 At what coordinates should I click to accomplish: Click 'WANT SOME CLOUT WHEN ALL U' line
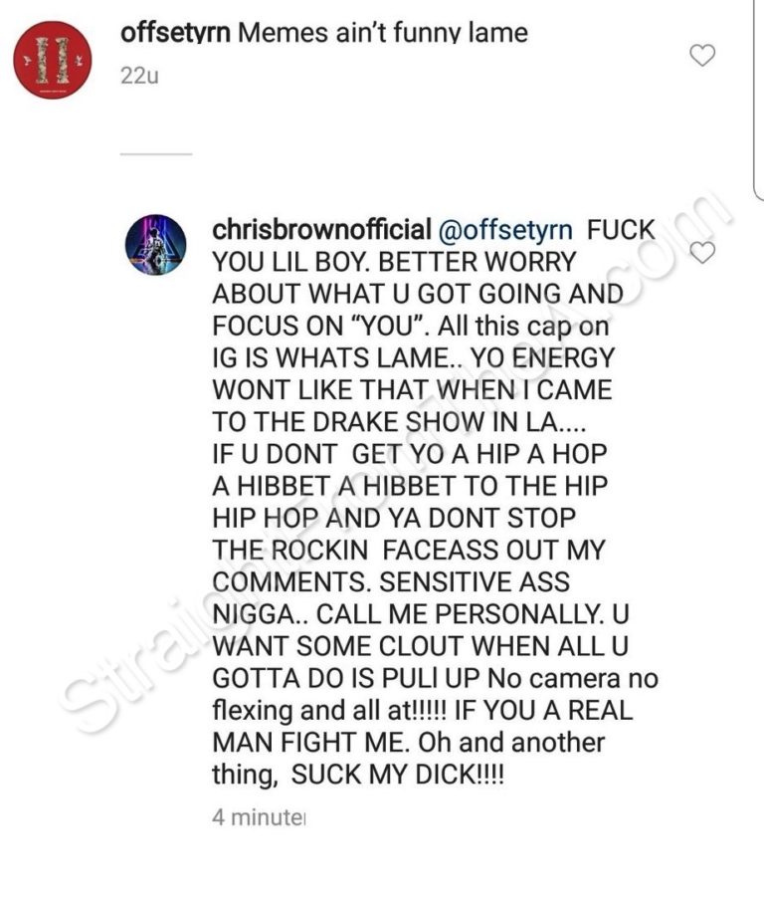click(x=420, y=646)
